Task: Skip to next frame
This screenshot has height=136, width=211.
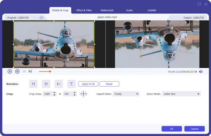Action: 30,72
